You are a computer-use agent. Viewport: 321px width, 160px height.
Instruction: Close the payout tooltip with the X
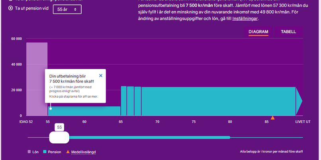click(101, 75)
